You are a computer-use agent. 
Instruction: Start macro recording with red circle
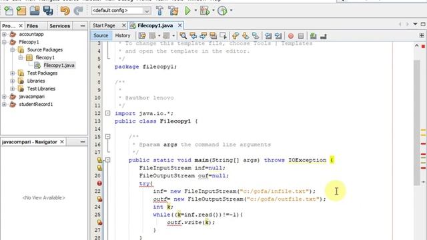click(291, 36)
